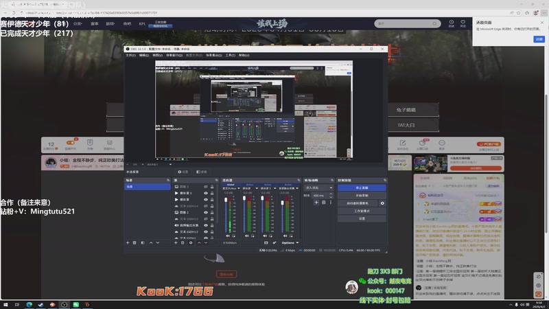Open Windows Start button on taskbar

[5, 305]
